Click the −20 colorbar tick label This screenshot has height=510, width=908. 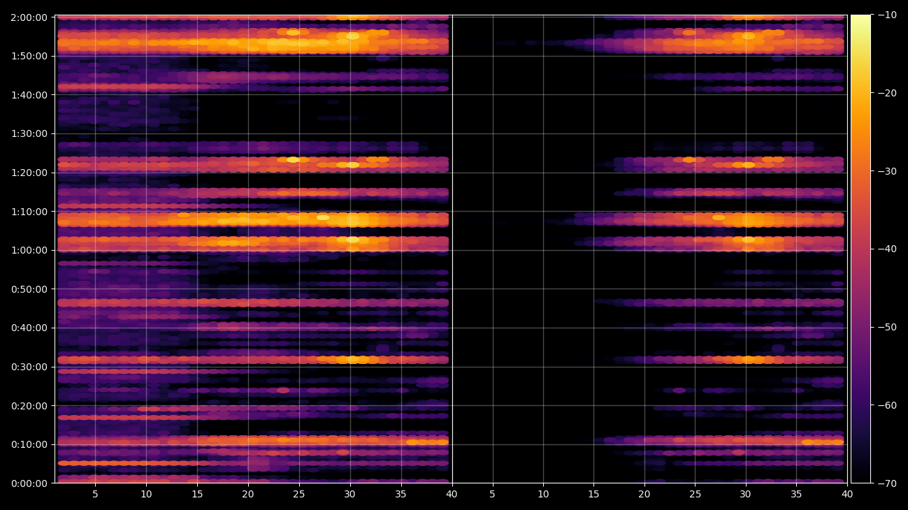(x=887, y=93)
